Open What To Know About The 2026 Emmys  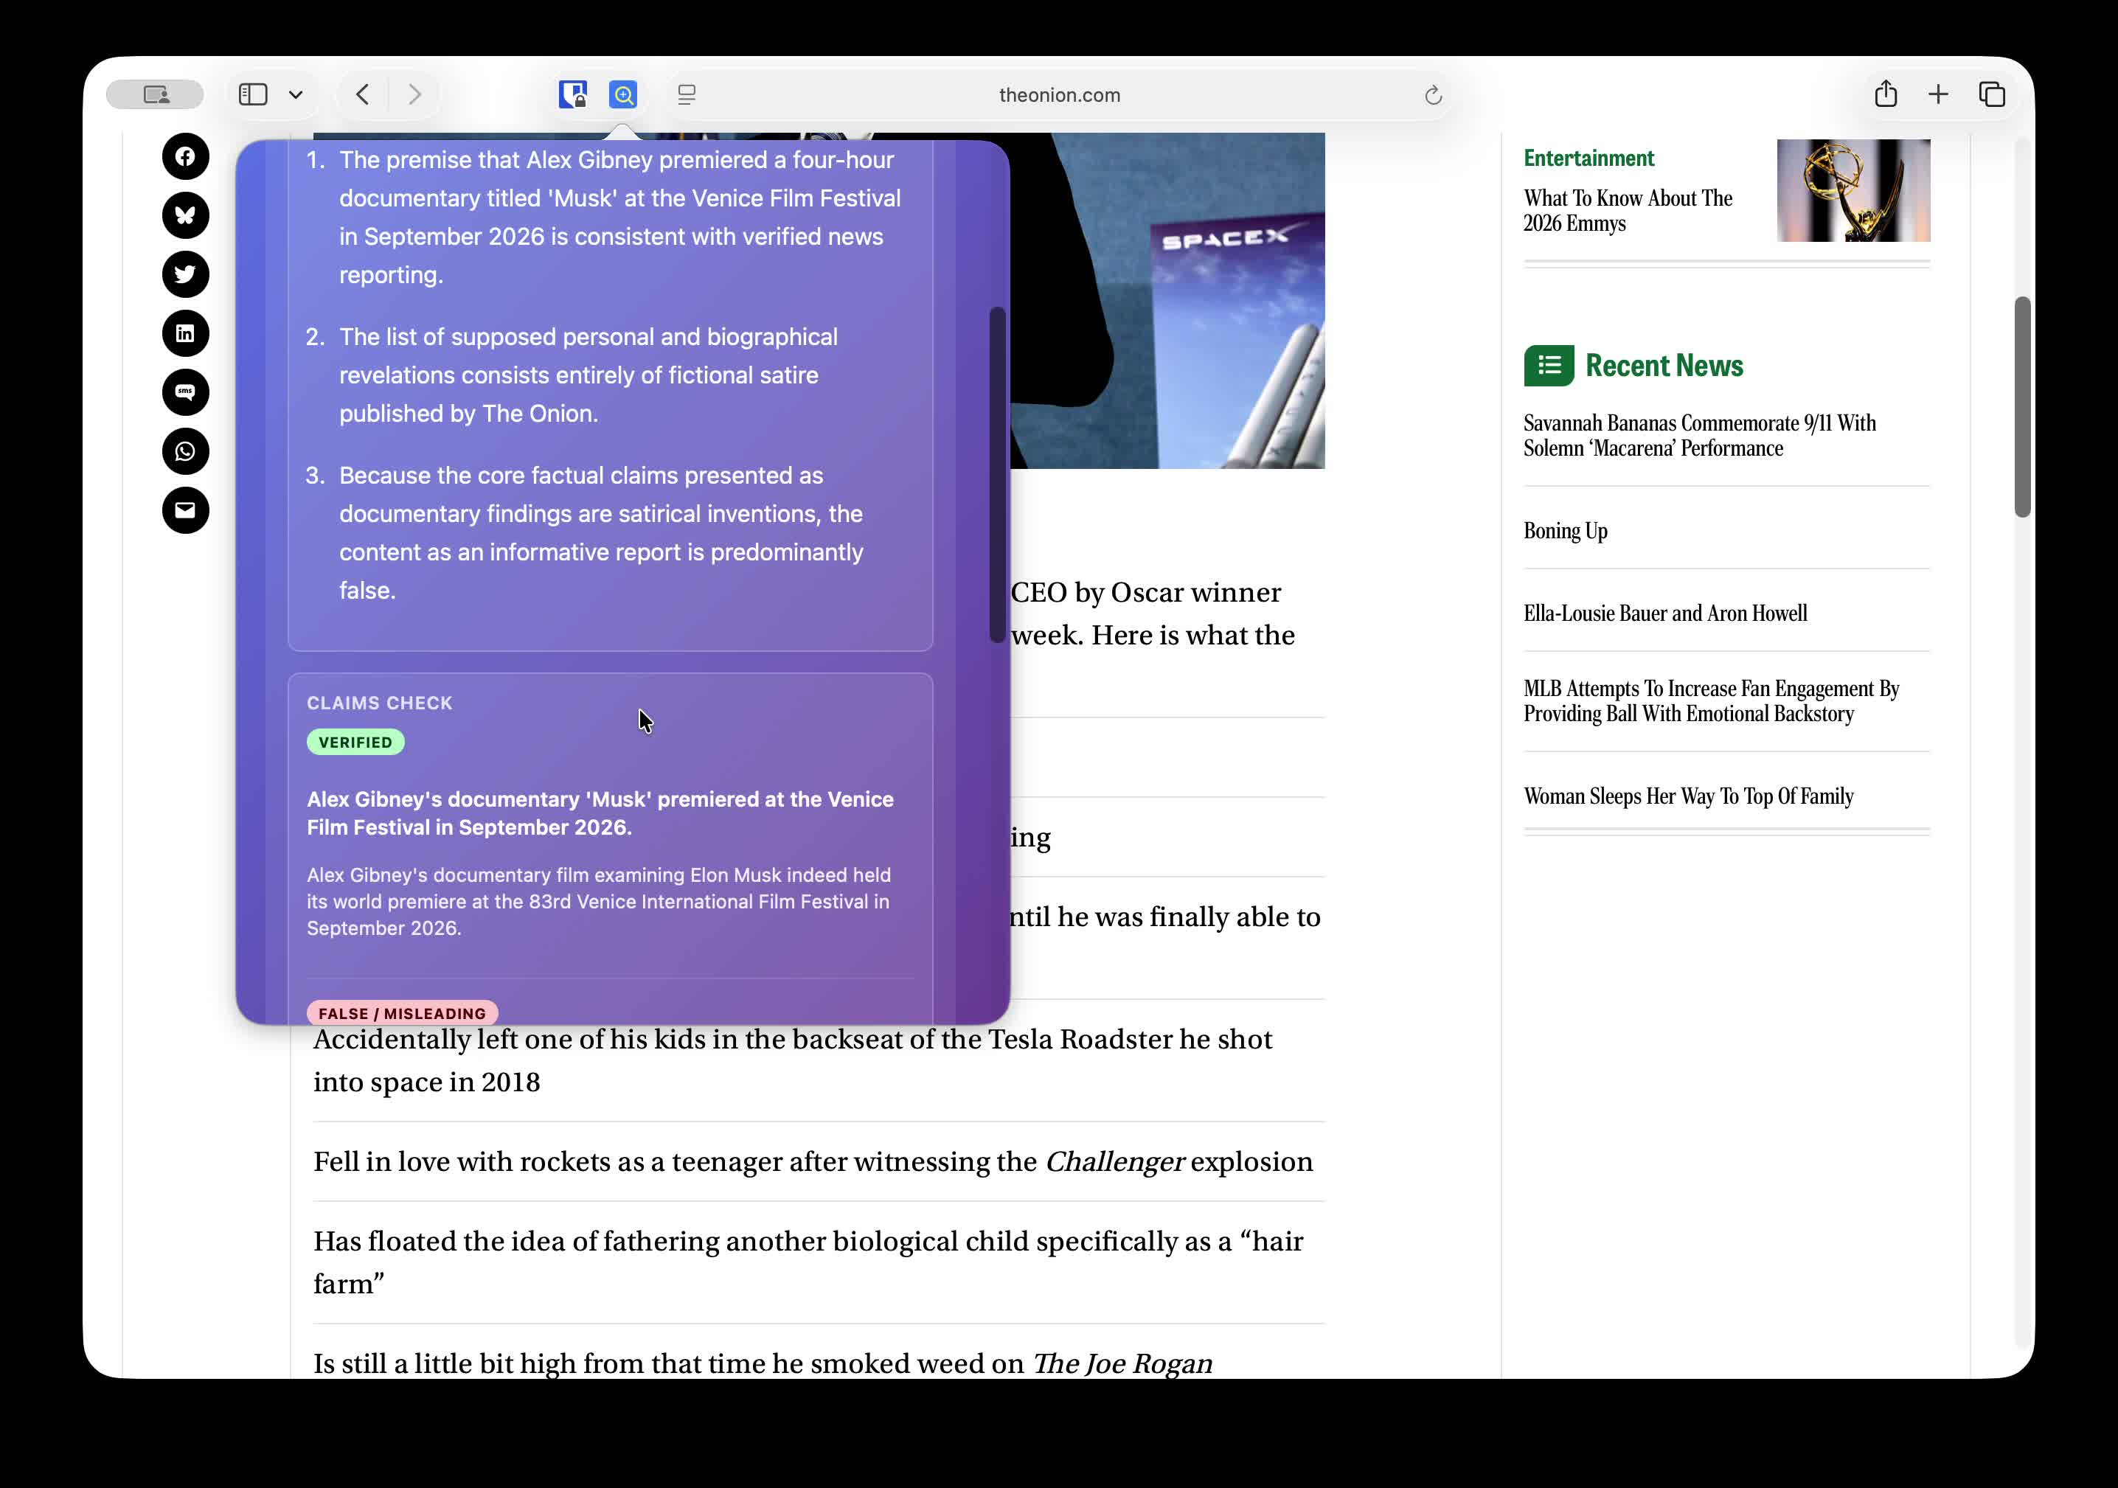click(1628, 210)
